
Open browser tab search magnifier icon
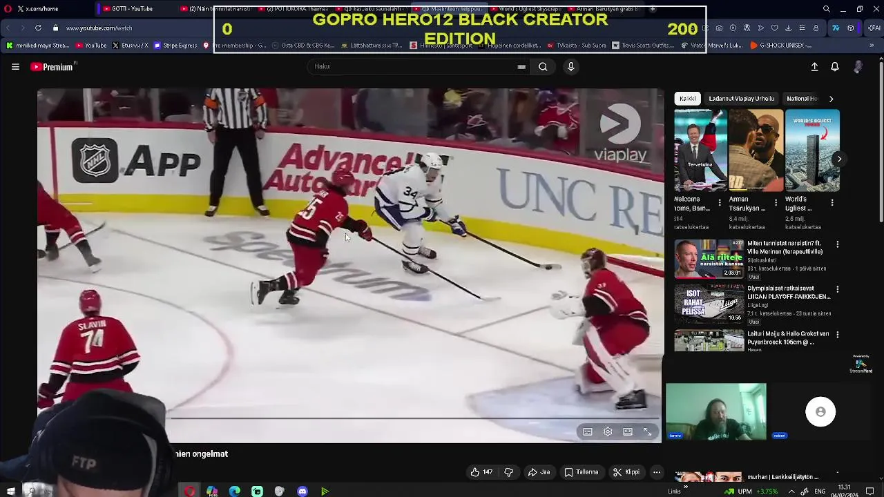[x=827, y=9]
